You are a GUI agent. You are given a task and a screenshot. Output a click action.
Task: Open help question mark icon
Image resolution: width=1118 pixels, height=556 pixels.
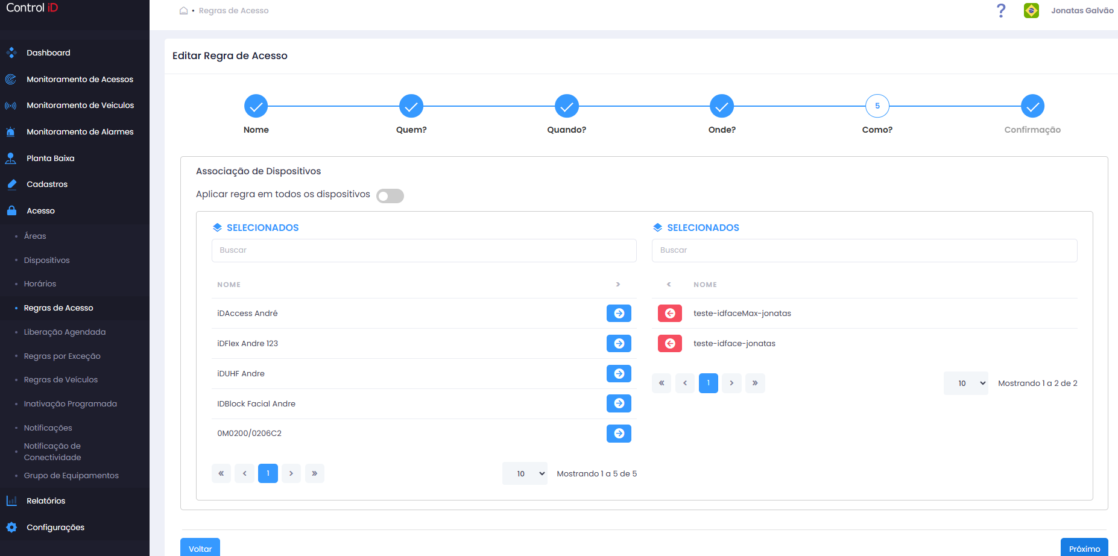(1001, 10)
